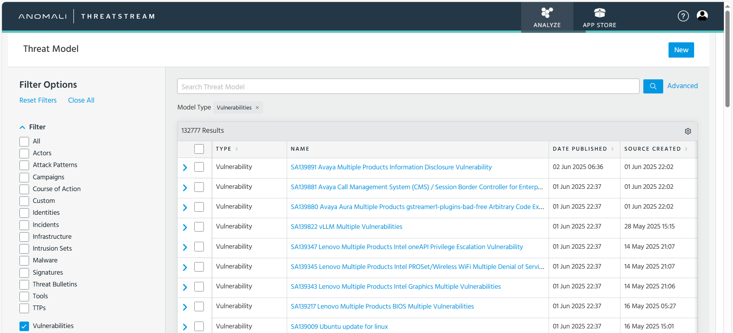Expand the SA139891 Avaya row
The image size is (733, 333).
185,167
